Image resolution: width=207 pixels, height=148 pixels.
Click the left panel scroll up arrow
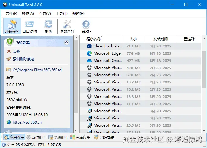(76, 38)
